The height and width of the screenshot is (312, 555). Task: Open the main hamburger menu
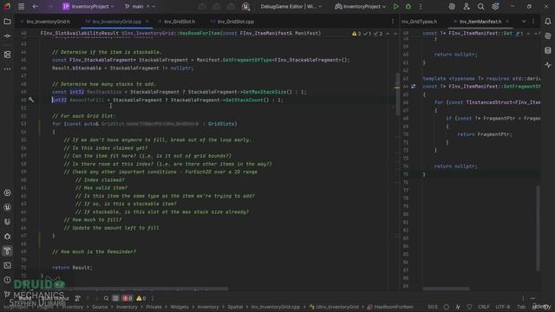pos(21,6)
